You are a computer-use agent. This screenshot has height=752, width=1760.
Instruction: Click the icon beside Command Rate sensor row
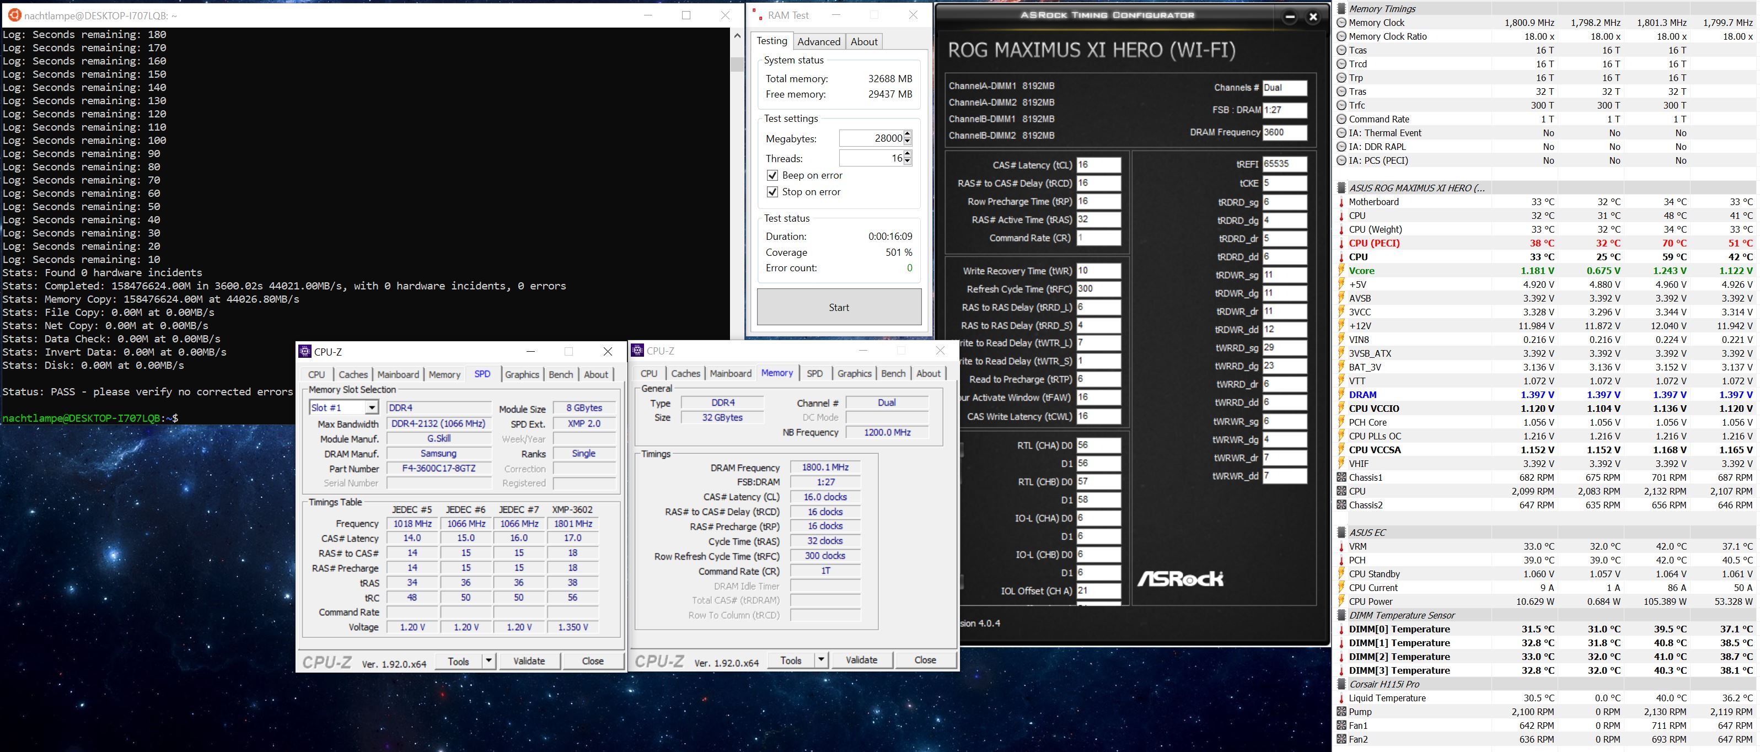(x=1341, y=119)
